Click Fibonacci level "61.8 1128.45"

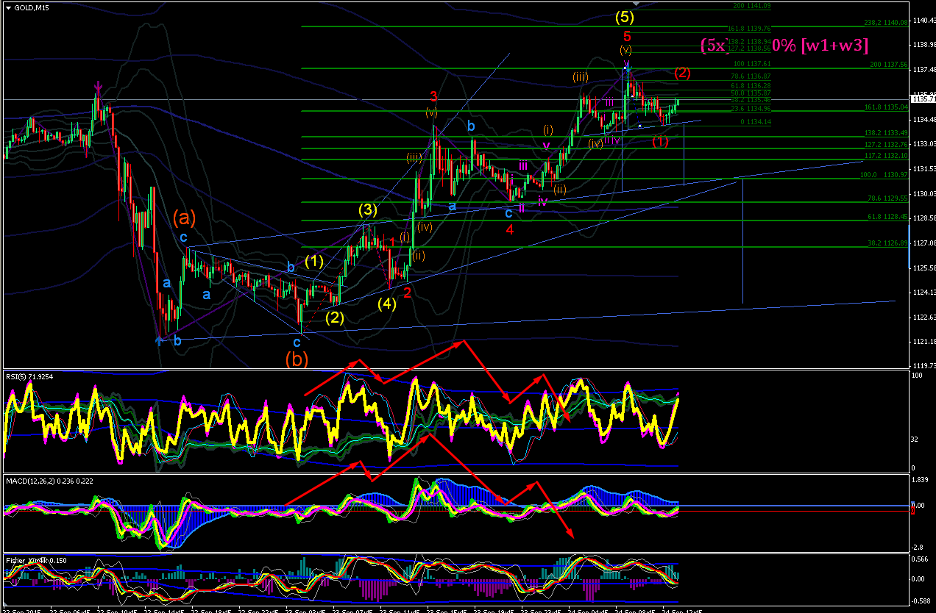[887, 218]
